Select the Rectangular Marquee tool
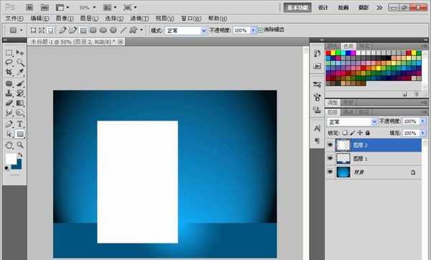Viewport: 431px width, 260px height. [x=9, y=52]
